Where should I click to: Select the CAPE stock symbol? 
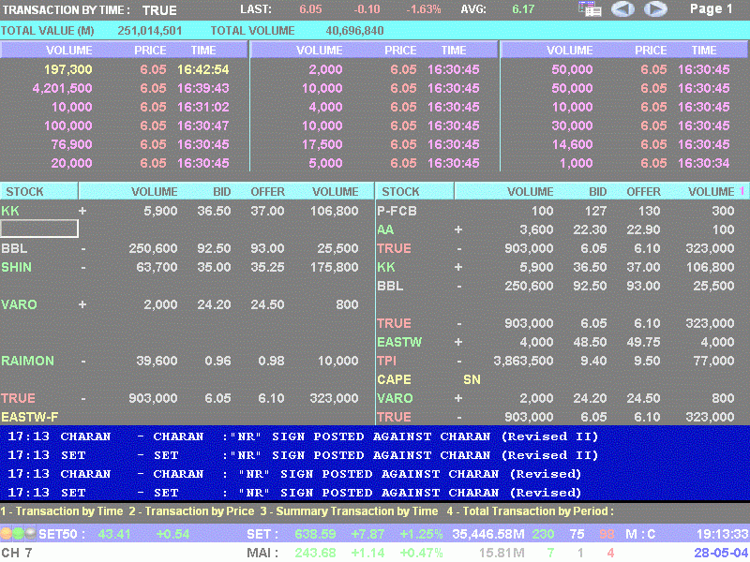pos(394,379)
